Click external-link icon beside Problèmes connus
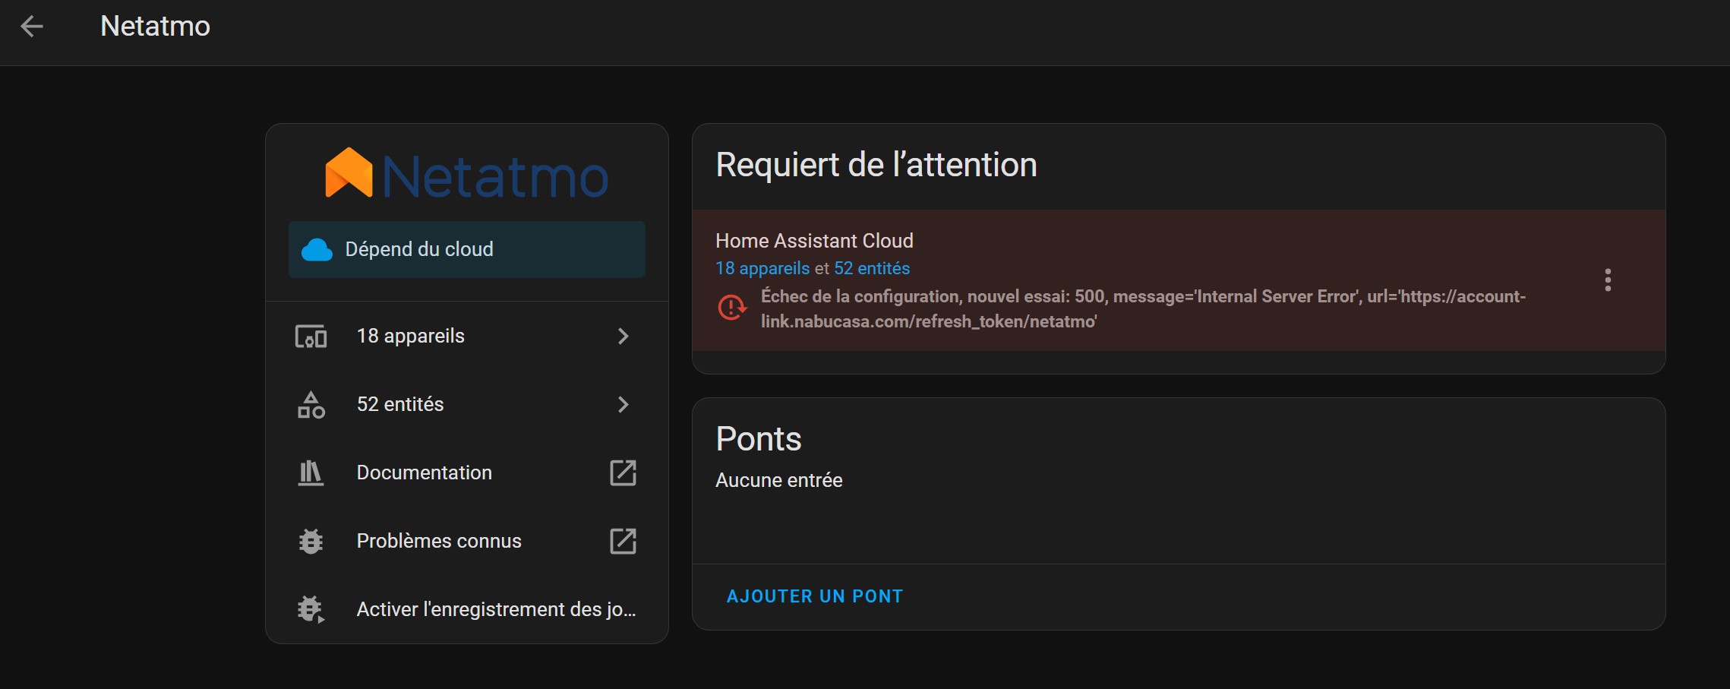This screenshot has width=1730, height=689. coord(623,541)
